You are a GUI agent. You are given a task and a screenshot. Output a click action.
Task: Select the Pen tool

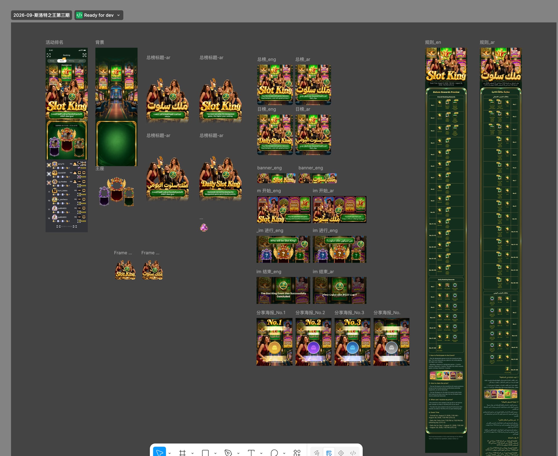[228, 453]
